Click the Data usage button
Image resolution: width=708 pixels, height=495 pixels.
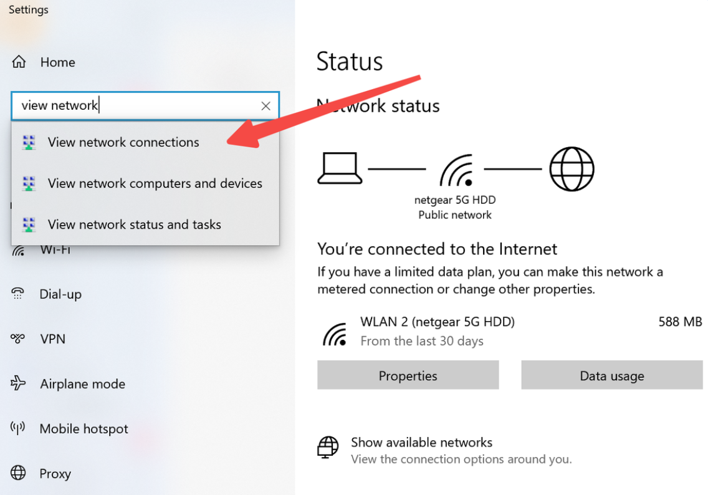pyautogui.click(x=612, y=375)
